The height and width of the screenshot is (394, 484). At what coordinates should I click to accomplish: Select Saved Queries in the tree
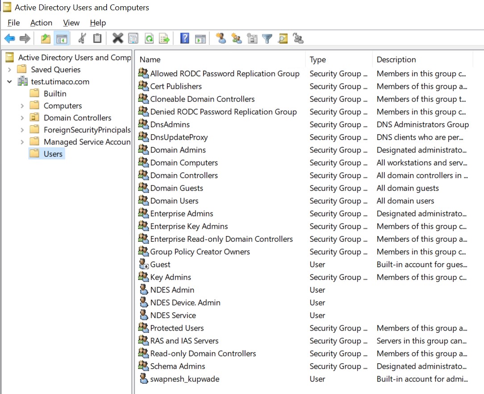click(55, 70)
